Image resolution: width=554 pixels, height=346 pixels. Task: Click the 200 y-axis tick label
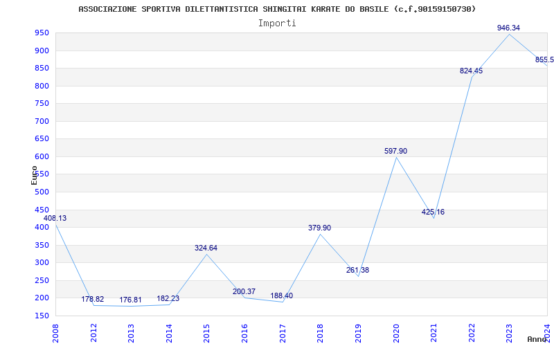click(42, 298)
